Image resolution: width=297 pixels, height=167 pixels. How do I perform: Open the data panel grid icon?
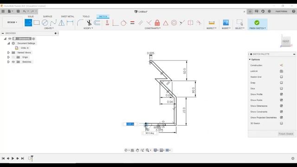[x=3, y=11]
